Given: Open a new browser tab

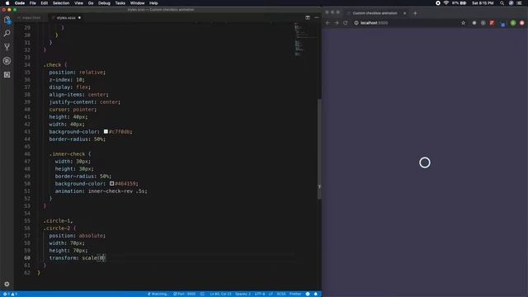Looking at the screenshot, I should 415,13.
